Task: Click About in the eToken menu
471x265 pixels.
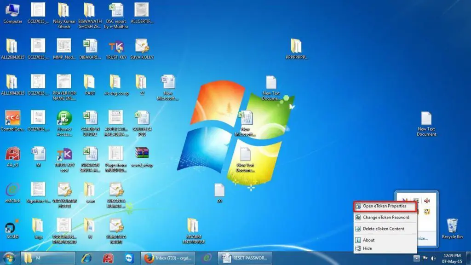Action: coord(368,240)
